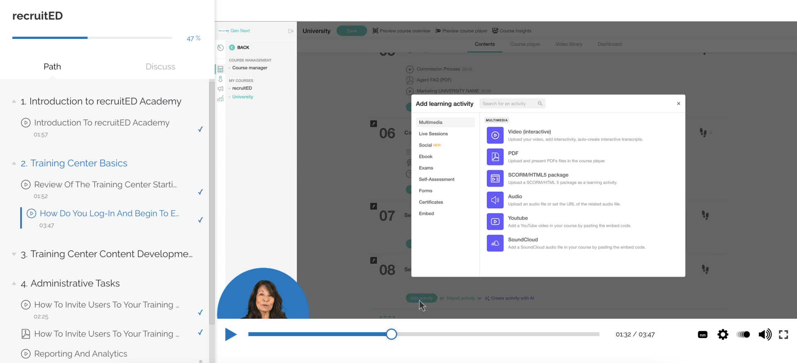Viewport: 797px width, 363px height.
Task: Select the Video (interactive) activity icon
Action: click(495, 135)
